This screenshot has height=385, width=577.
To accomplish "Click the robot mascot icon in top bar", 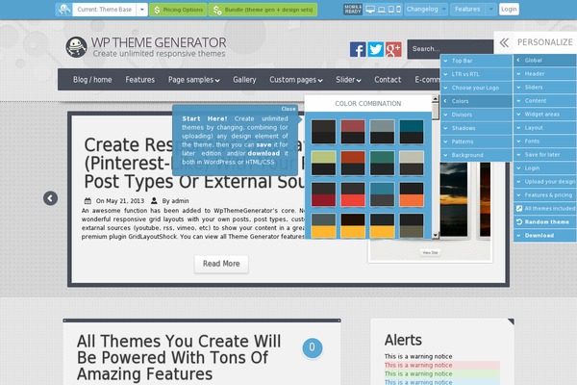I will 64,10.
